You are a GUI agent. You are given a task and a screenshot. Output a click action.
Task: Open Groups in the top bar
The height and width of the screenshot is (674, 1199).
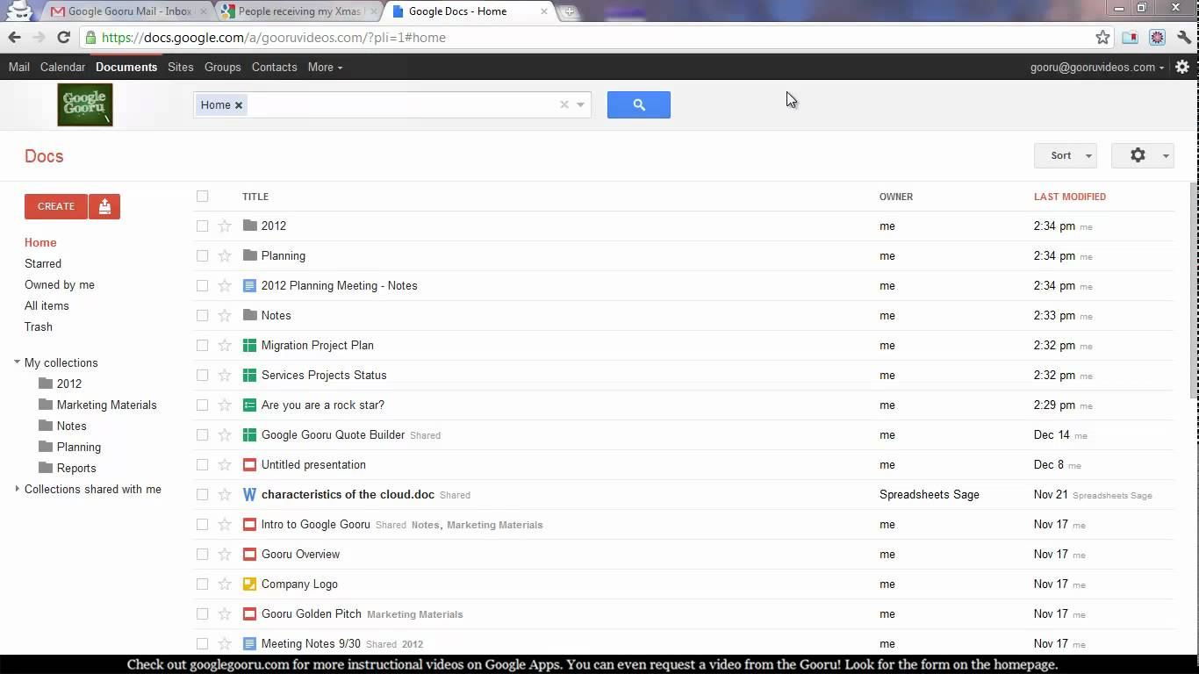[222, 67]
